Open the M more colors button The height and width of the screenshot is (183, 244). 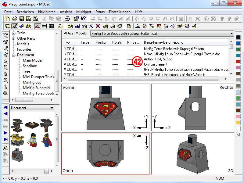[238, 135]
